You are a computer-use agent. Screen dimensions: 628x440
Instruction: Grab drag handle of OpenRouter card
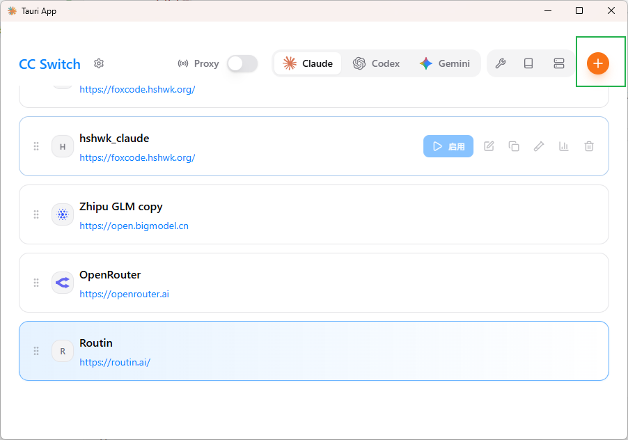36,283
